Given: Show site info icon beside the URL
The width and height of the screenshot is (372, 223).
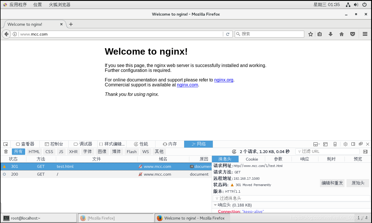Looking at the screenshot, I should coord(15,34).
